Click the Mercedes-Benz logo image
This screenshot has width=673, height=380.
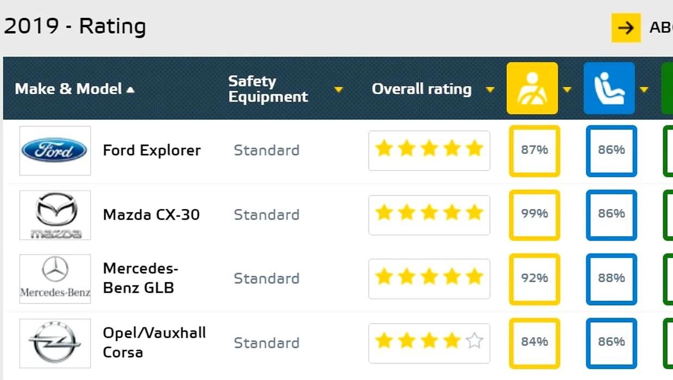[55, 279]
